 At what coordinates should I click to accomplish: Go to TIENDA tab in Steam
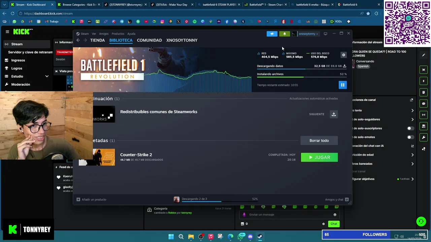(x=97, y=40)
